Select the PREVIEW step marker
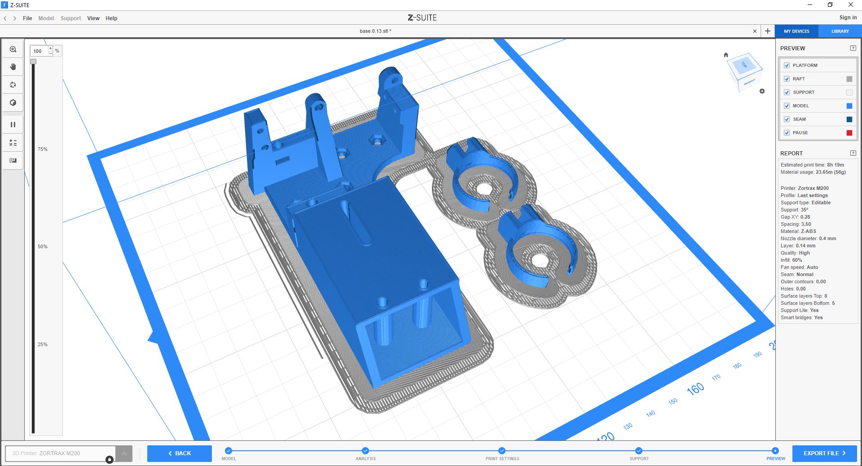This screenshot has height=466, width=862. pyautogui.click(x=775, y=451)
